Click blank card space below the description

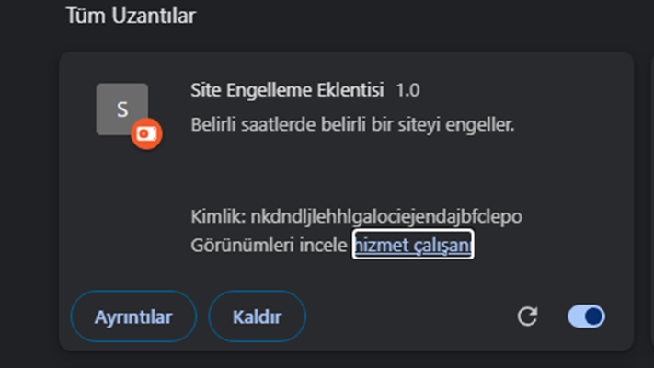click(352, 171)
